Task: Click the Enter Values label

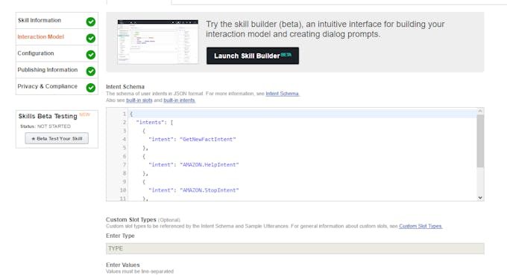Action: point(123,265)
